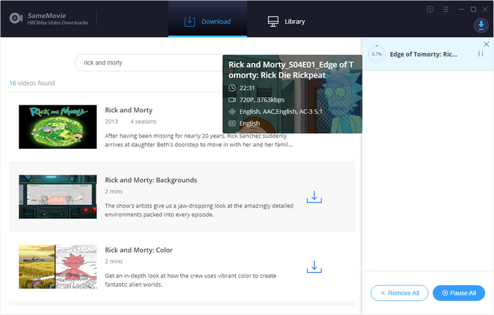
Task: Open the Rick and Morty series thumbnail
Action: (58, 127)
